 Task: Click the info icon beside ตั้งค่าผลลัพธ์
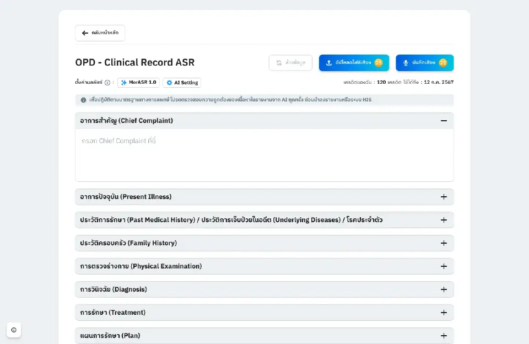(x=107, y=82)
